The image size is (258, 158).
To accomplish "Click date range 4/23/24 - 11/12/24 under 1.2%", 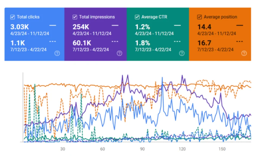I will [154, 34].
